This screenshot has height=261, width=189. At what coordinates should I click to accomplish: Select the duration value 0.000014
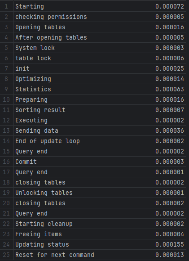pyautogui.click(x=170, y=79)
